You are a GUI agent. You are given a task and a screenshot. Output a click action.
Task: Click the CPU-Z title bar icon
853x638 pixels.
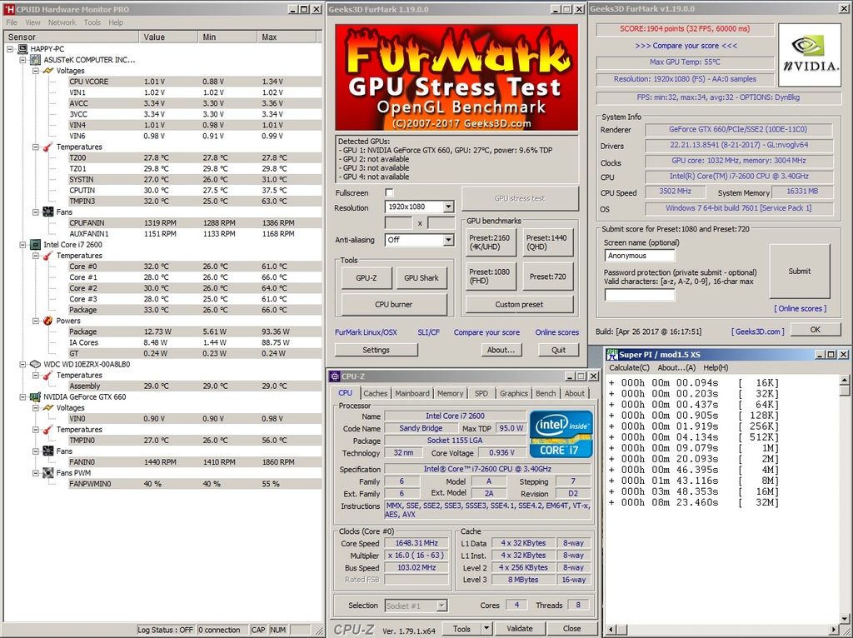tap(336, 376)
